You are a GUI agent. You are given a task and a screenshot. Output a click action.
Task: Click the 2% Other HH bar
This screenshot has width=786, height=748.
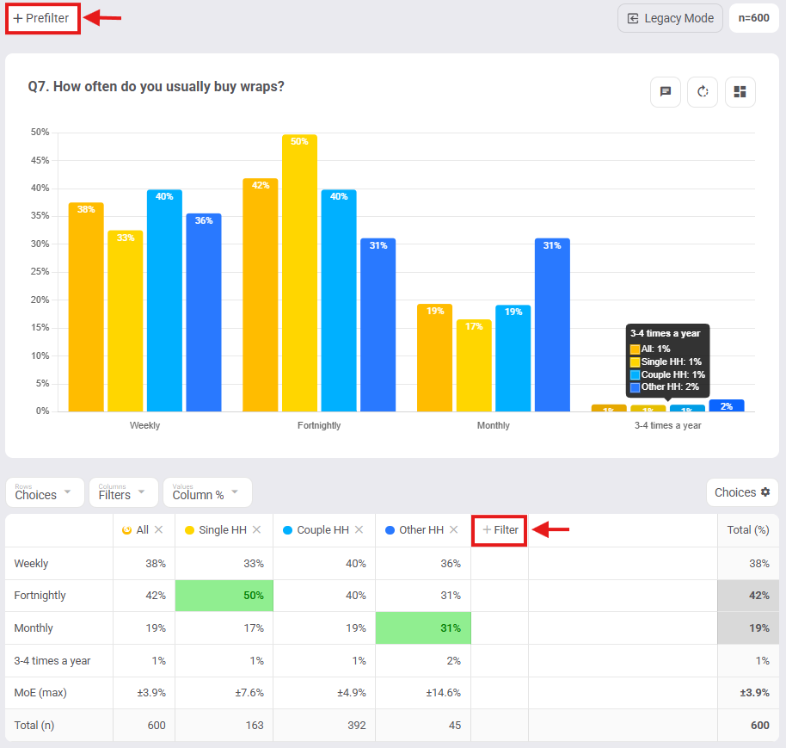coord(727,406)
